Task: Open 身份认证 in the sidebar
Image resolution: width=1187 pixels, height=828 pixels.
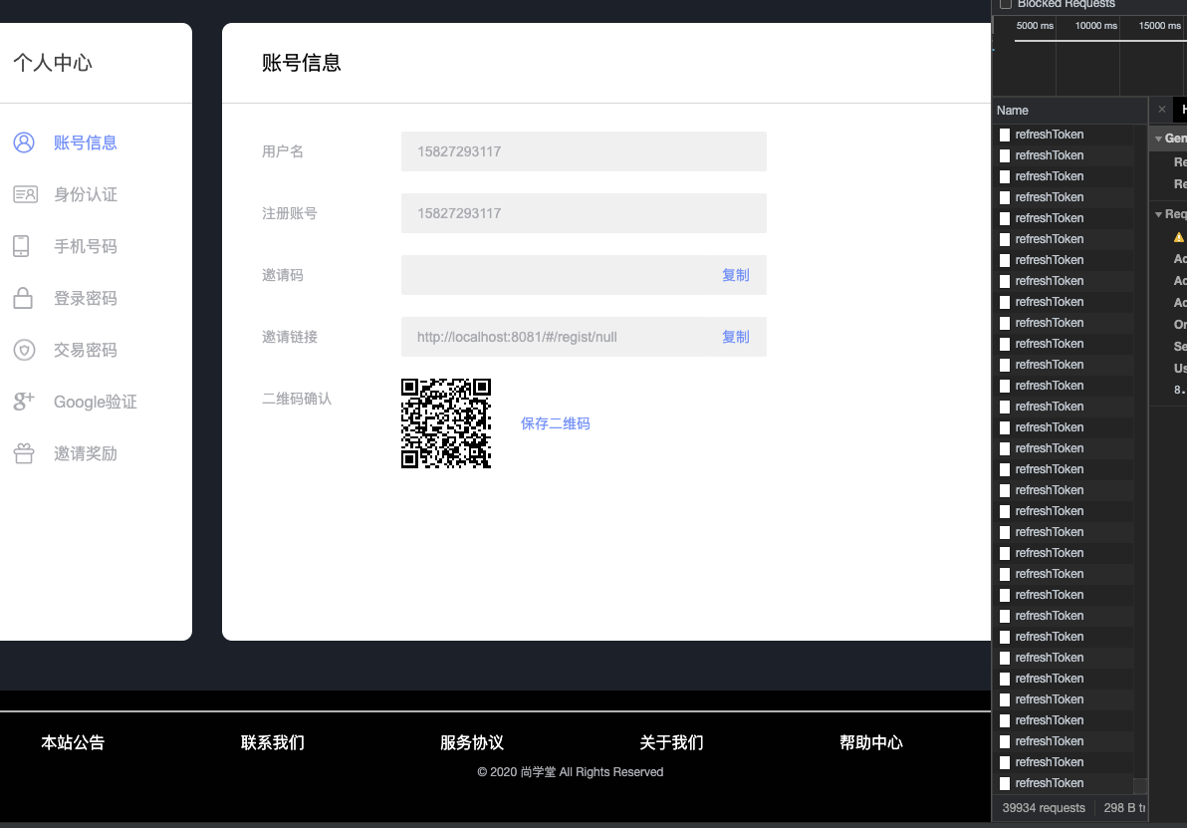Action: [85, 194]
